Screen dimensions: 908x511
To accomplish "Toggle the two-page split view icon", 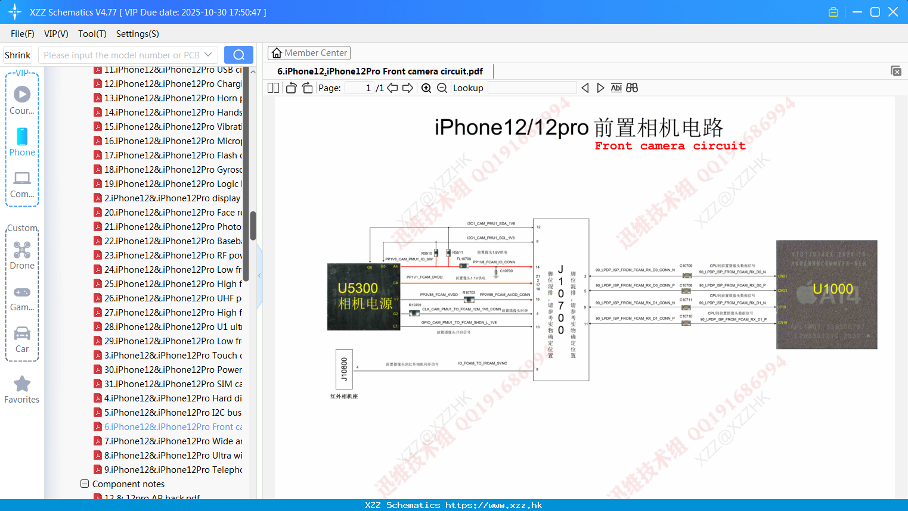I will click(274, 88).
